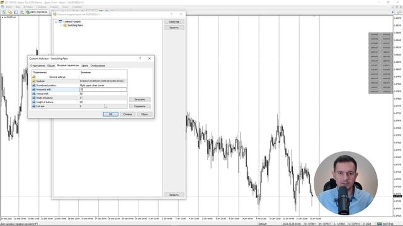Click Удалить in the indicators list window

(174, 28)
